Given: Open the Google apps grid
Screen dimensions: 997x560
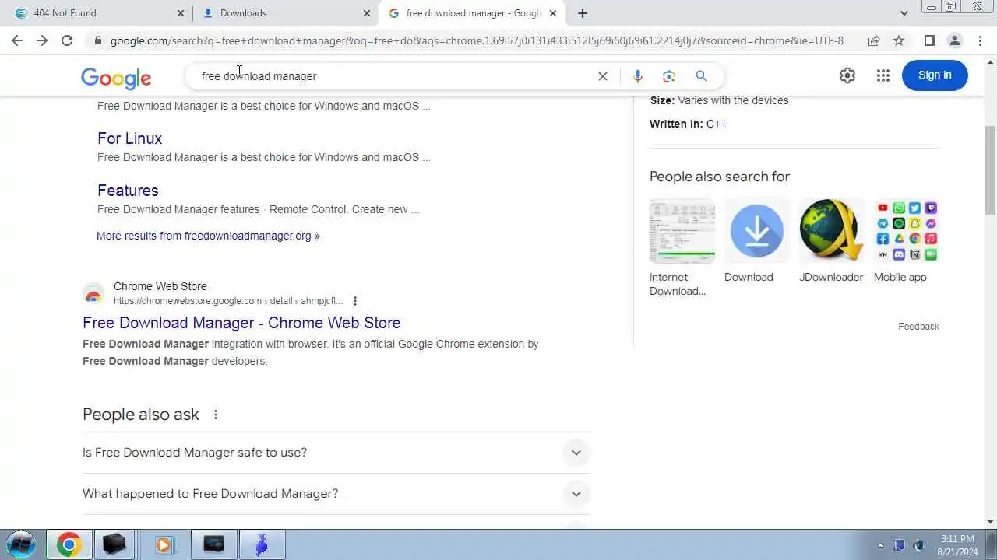Looking at the screenshot, I should point(883,75).
